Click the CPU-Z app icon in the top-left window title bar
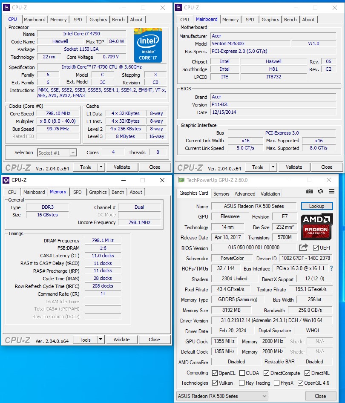This screenshot has width=345, height=403. 6,8
